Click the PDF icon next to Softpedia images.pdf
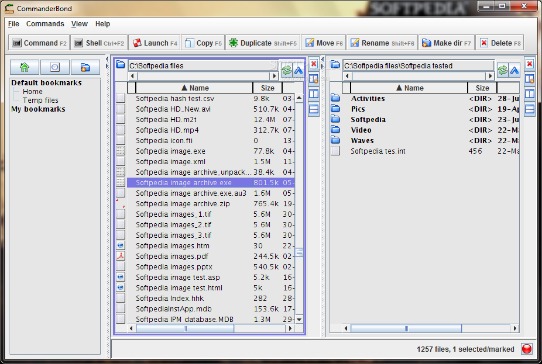Image resolution: width=542 pixels, height=364 pixels. coord(121,256)
